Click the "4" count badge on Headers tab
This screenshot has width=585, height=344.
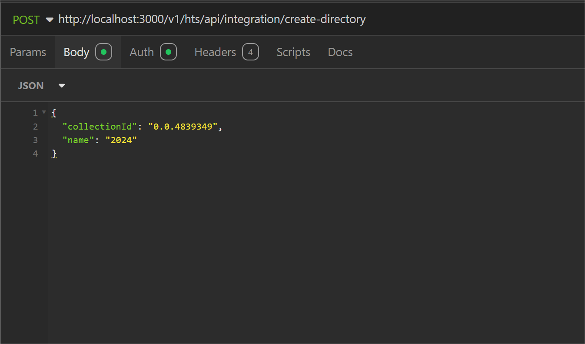point(250,52)
